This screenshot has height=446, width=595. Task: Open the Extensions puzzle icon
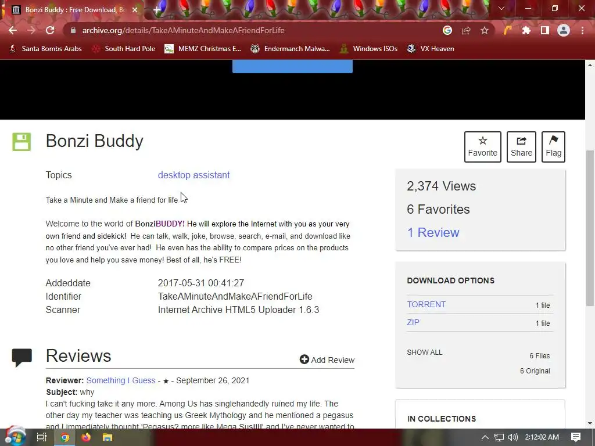tap(526, 30)
